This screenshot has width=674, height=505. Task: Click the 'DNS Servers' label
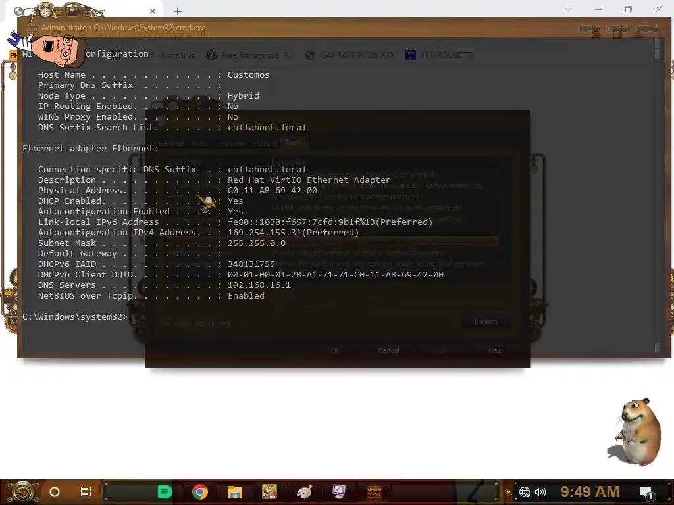(x=67, y=285)
